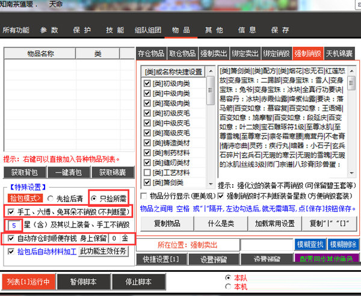Switch to the 技能 tab
361x296 pixels.
(115, 30)
